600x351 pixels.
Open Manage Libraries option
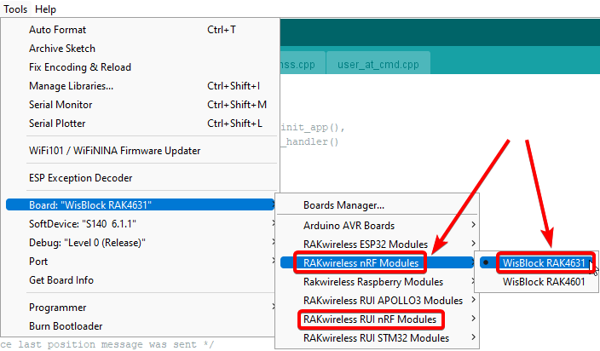(x=71, y=86)
